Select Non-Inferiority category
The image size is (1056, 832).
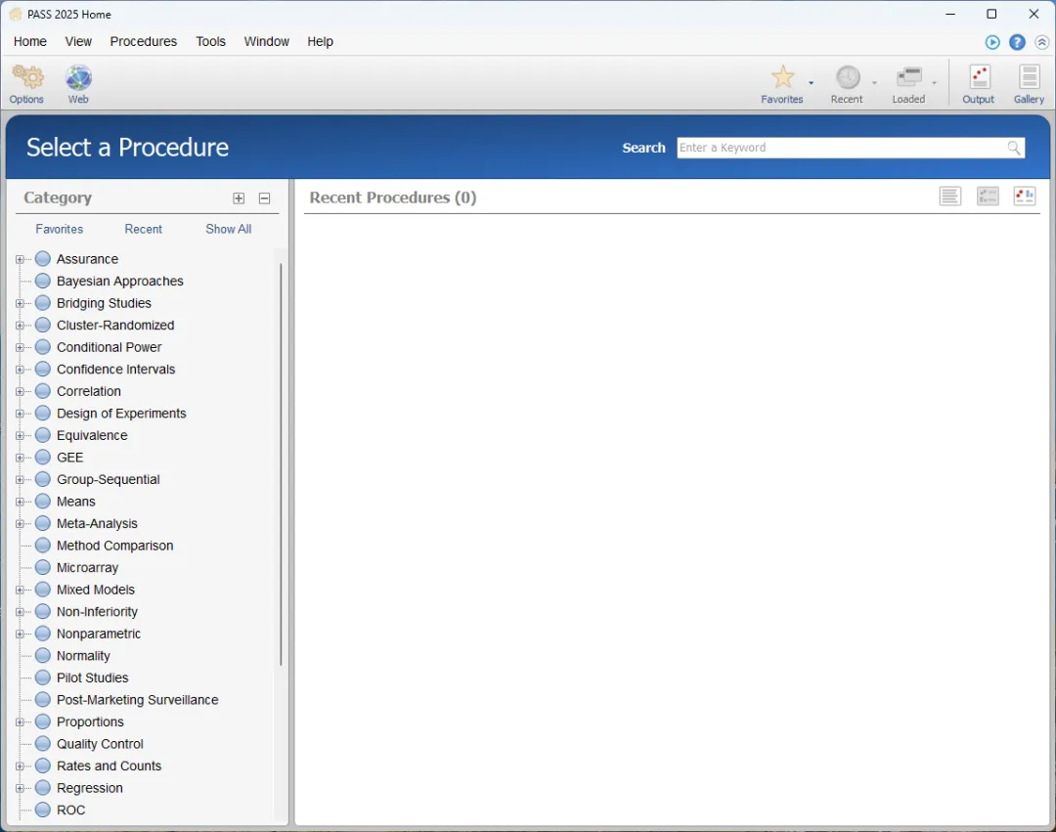(x=97, y=612)
